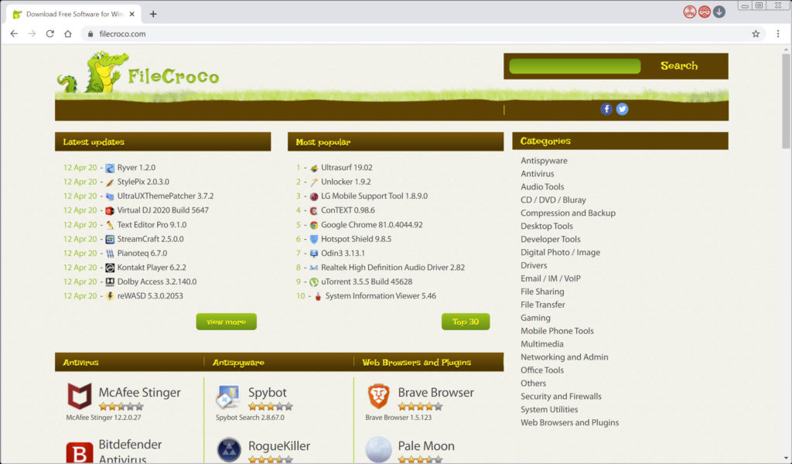Select the Audio Tools category
Screen dimensions: 792x464
coord(542,187)
